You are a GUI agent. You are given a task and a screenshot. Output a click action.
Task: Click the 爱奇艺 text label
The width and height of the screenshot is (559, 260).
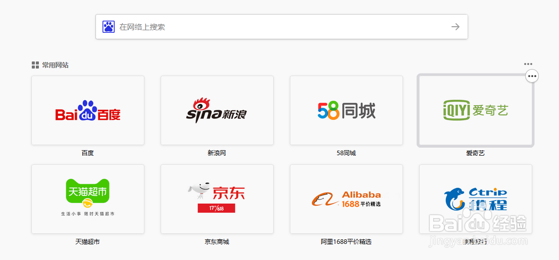[476, 153]
